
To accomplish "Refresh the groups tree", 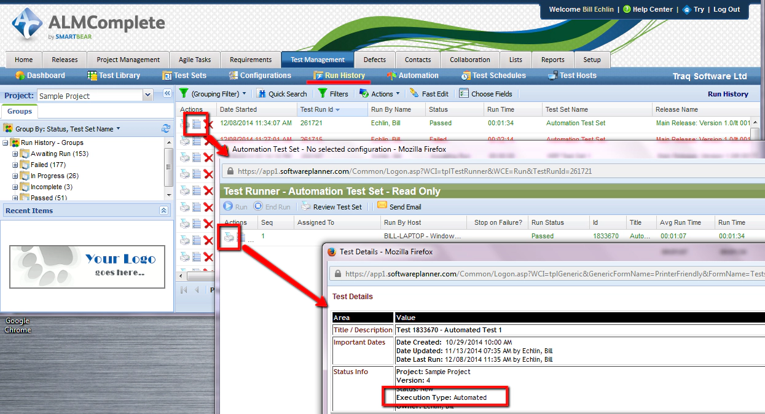I will [x=165, y=128].
